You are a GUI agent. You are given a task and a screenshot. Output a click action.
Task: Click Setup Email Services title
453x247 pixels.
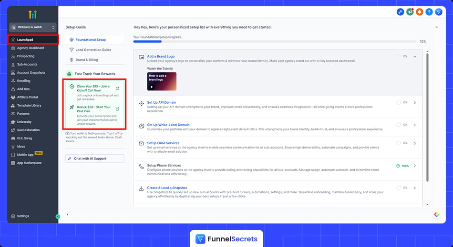point(163,143)
